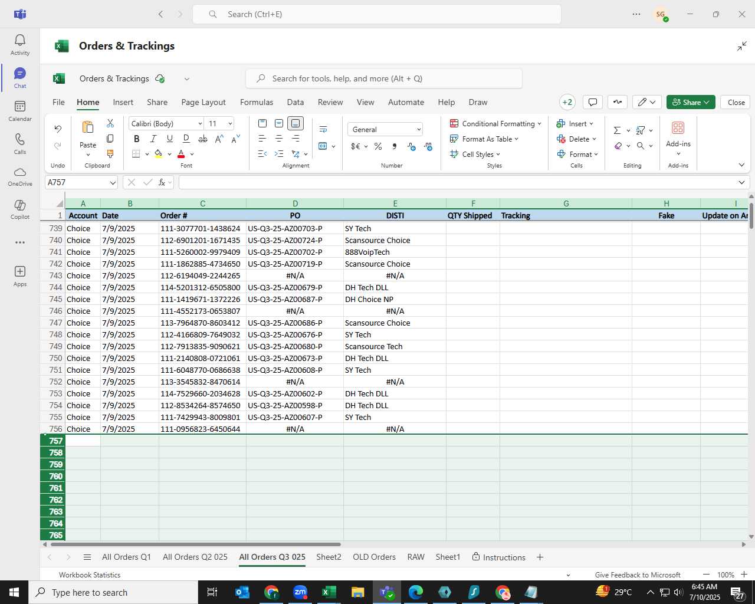Click the AutoSum sigma icon
The width and height of the screenshot is (755, 604).
(617, 130)
